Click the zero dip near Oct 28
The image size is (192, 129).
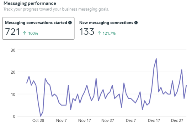pos(41,116)
